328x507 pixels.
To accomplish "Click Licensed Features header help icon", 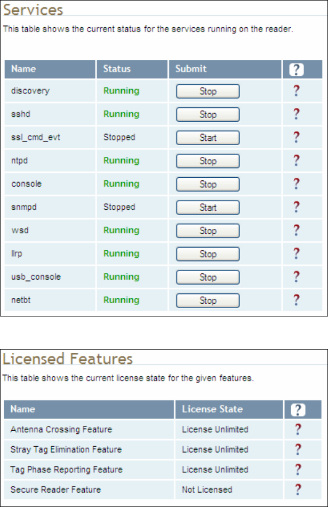I will [298, 410].
